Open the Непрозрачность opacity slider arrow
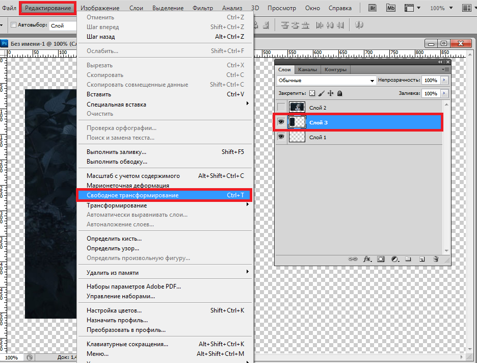477x363 pixels. pyautogui.click(x=444, y=81)
